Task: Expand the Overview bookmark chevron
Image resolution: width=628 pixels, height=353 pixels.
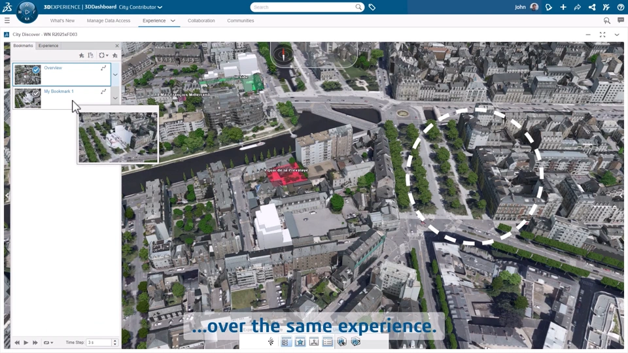Action: [x=115, y=75]
